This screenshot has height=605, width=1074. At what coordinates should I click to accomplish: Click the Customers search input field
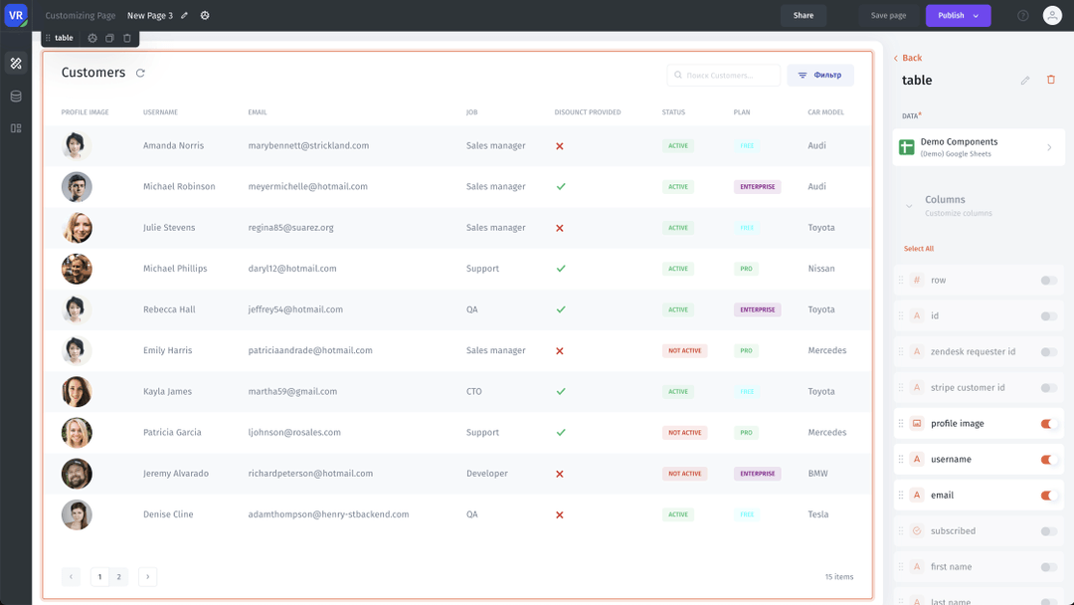(x=723, y=75)
